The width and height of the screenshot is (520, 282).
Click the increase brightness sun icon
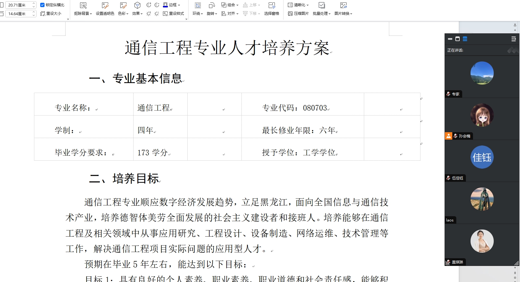point(149,14)
